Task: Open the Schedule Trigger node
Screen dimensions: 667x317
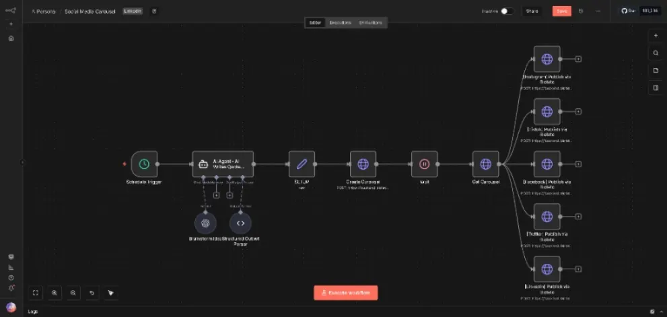Action: pos(144,164)
